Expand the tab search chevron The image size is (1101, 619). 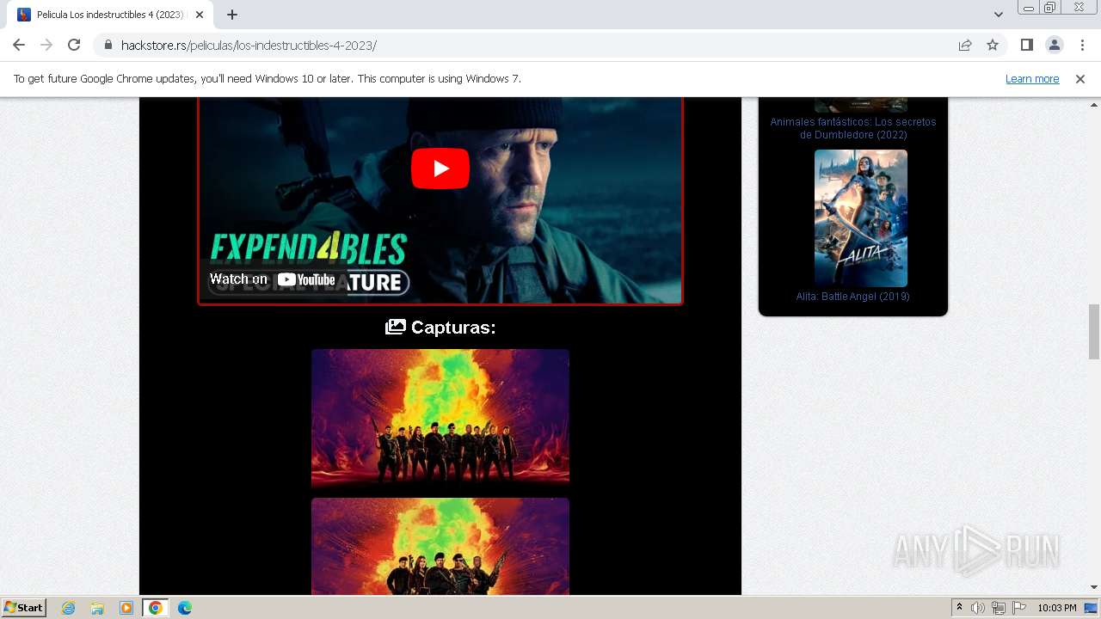tap(999, 15)
